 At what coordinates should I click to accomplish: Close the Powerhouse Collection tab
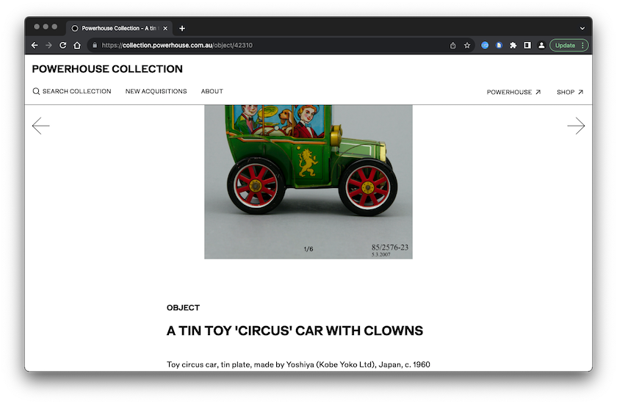click(x=165, y=28)
